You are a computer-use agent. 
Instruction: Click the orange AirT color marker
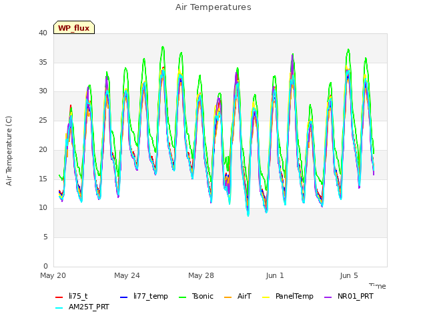pyautogui.click(x=228, y=297)
